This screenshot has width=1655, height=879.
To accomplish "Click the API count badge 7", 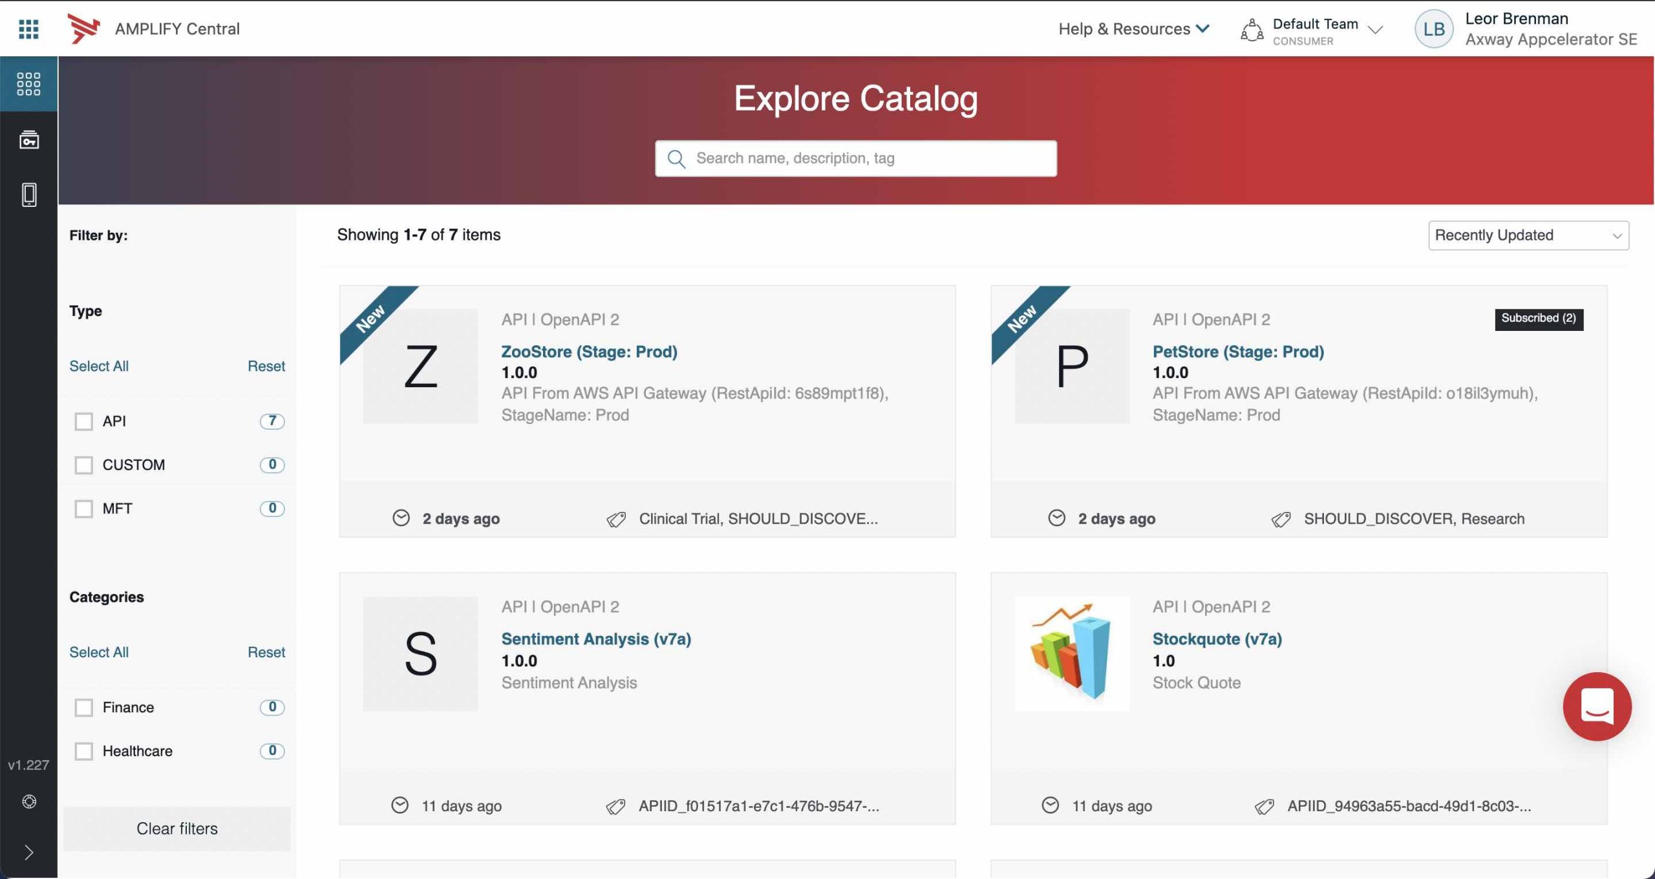I will 272,421.
